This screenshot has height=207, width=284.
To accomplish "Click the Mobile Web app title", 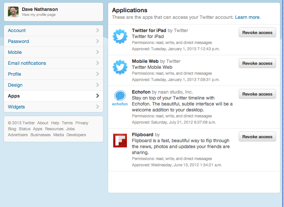I will [145, 61].
